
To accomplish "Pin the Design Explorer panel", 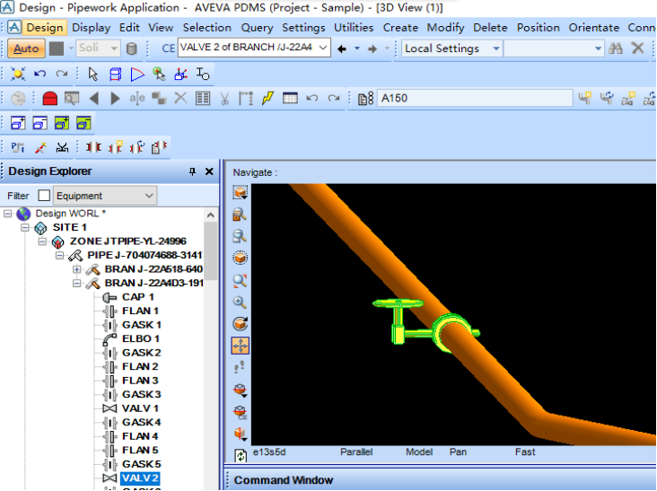I will click(192, 171).
